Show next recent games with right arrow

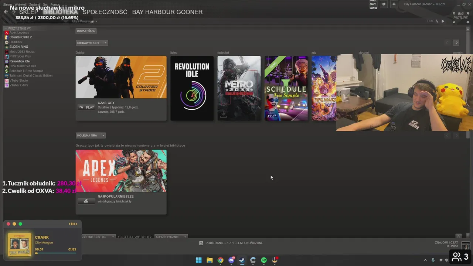(456, 42)
